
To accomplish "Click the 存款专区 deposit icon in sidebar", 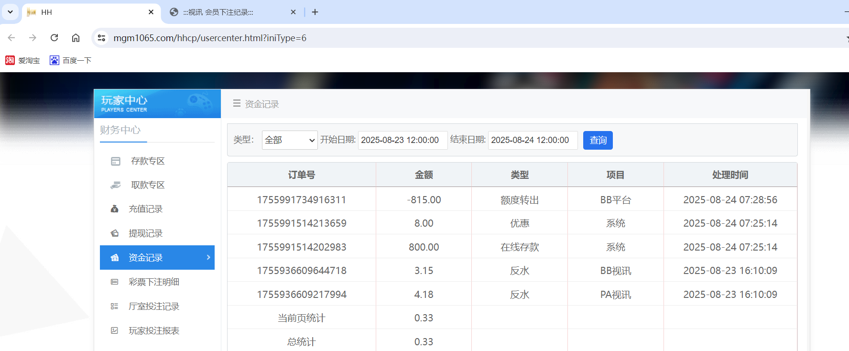I will pyautogui.click(x=116, y=161).
